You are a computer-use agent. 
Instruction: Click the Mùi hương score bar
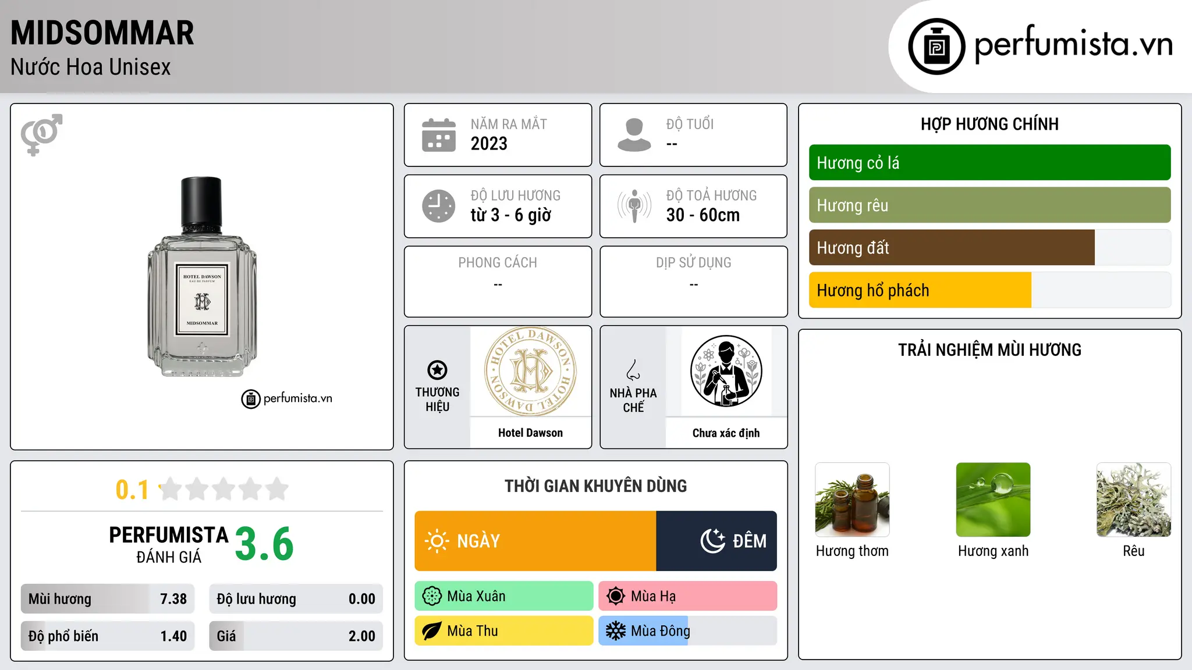point(108,599)
